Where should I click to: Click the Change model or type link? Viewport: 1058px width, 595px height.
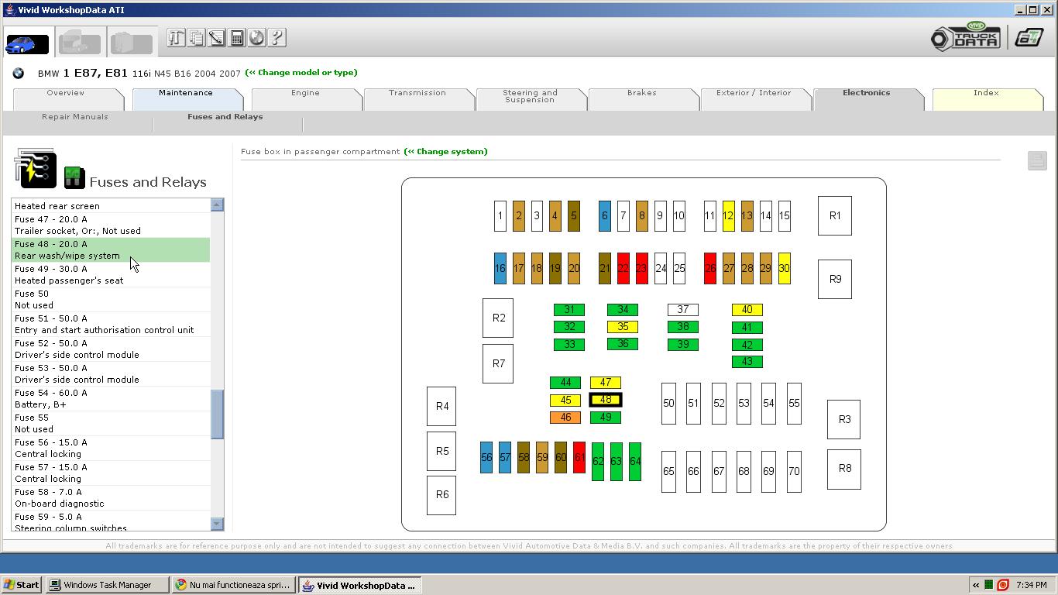click(x=301, y=73)
